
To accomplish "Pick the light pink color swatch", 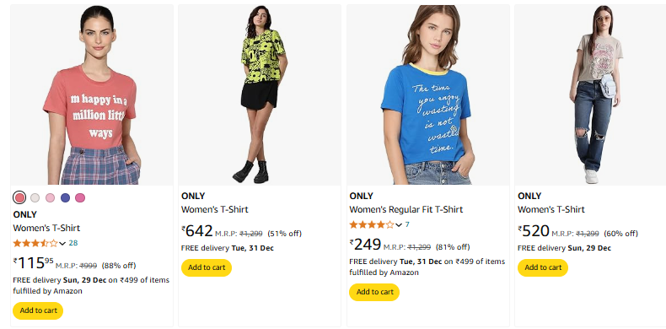I will (50, 197).
